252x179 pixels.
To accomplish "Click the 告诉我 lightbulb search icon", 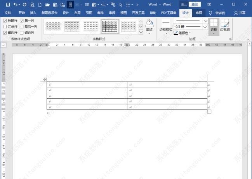I will coord(210,13).
